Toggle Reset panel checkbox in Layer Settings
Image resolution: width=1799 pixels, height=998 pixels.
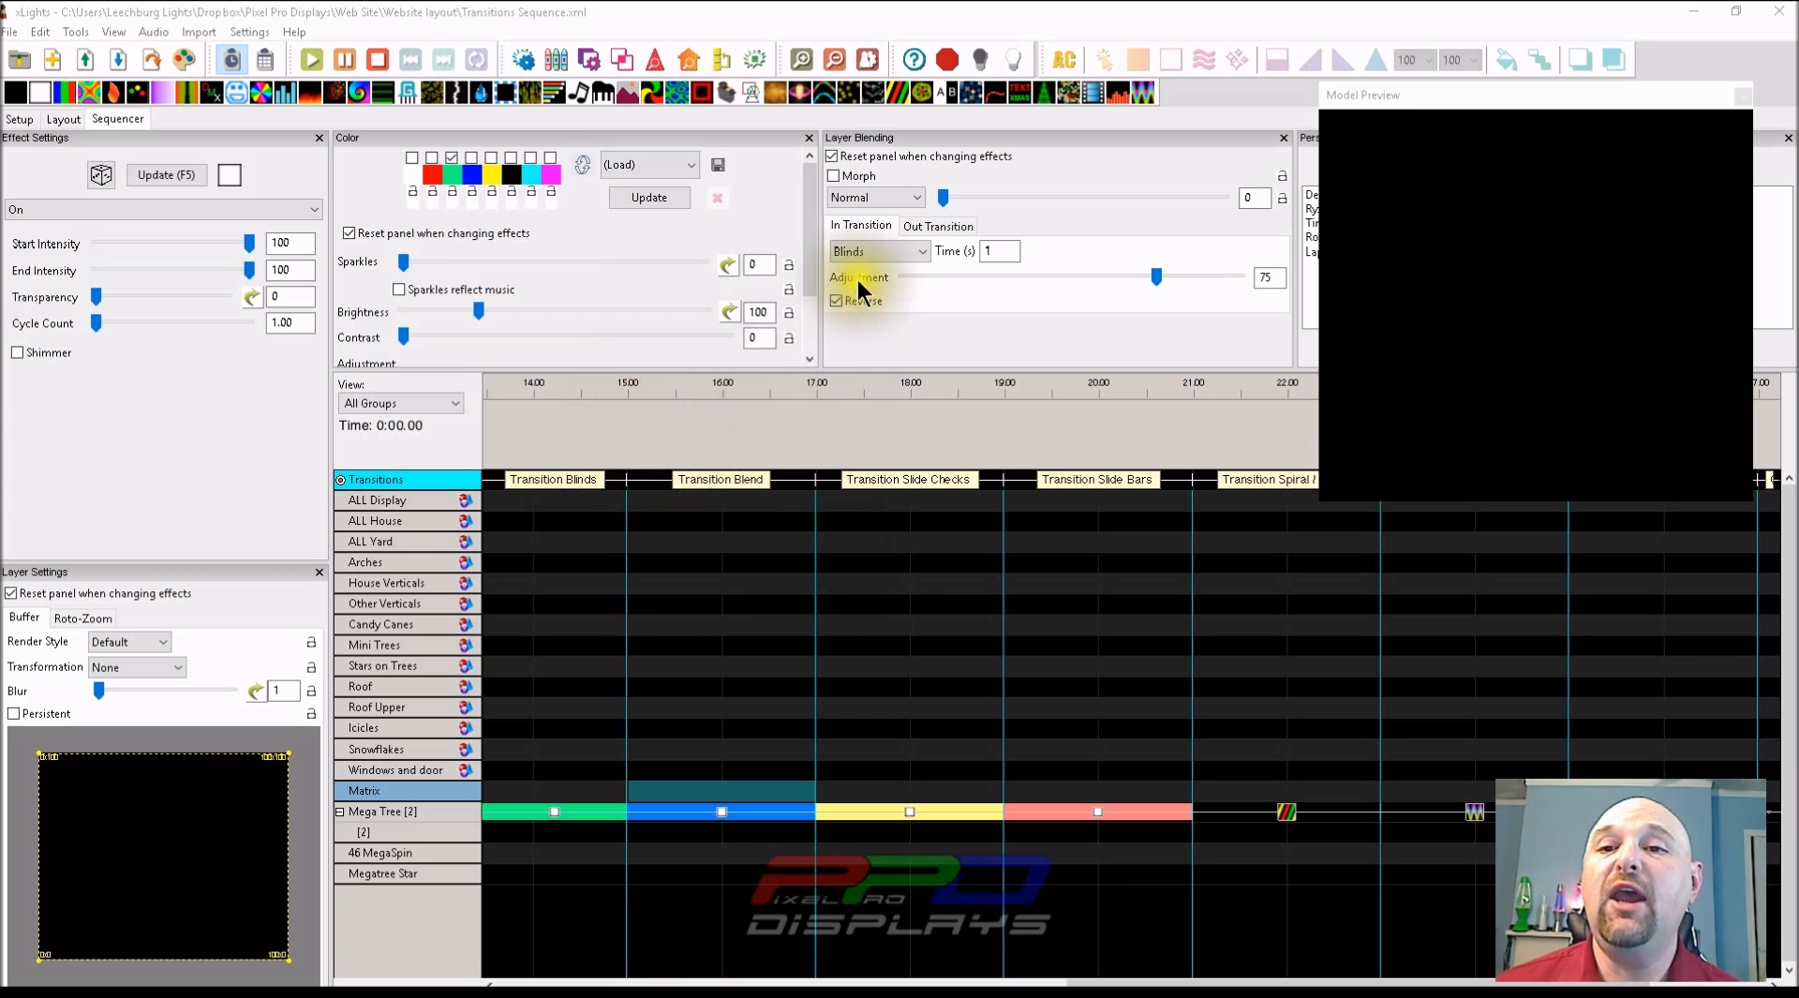(11, 593)
